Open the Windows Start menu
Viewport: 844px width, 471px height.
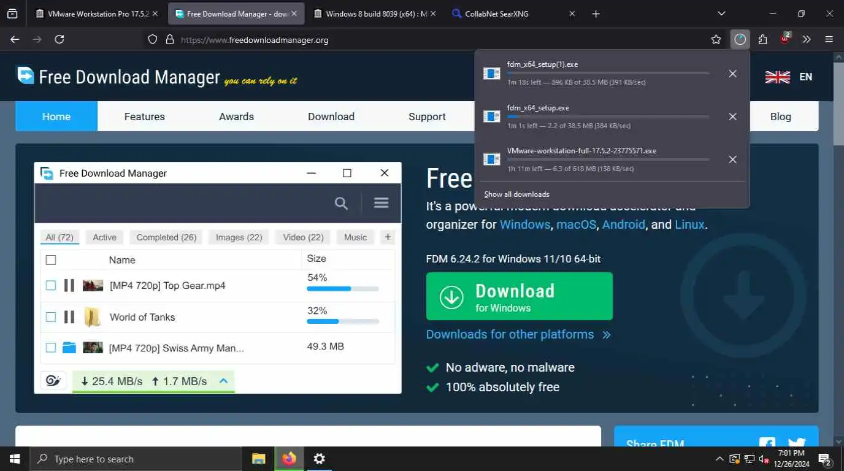coord(14,459)
